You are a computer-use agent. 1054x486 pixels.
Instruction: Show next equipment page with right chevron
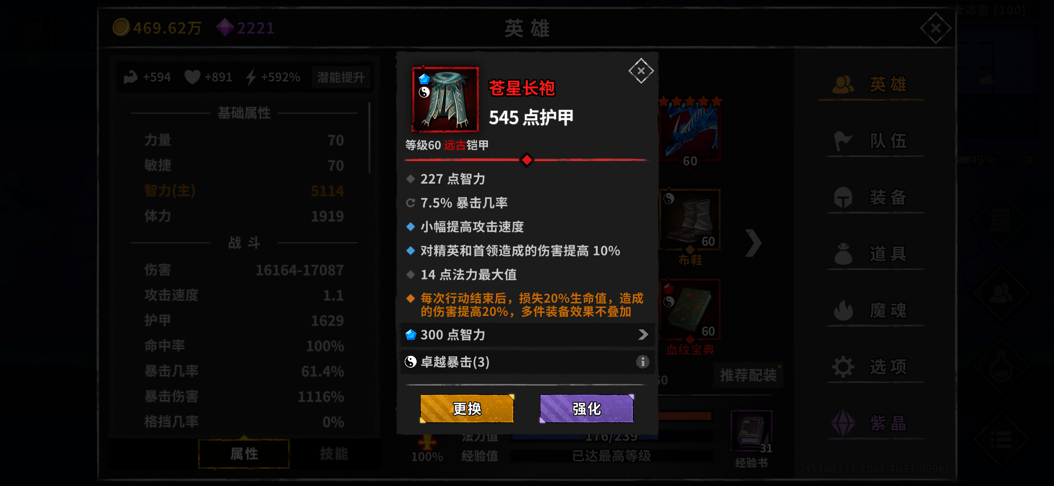pyautogui.click(x=753, y=243)
